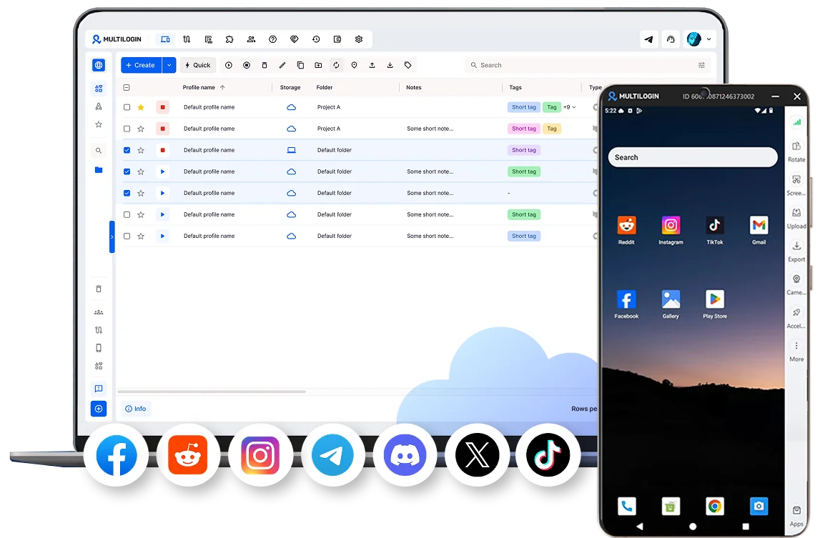This screenshot has width=830, height=538.
Task: Start the last profile row via play button
Action: [162, 236]
